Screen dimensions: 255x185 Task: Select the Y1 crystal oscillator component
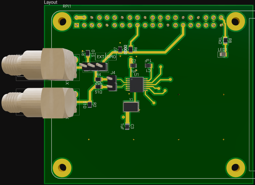[x=131, y=107]
